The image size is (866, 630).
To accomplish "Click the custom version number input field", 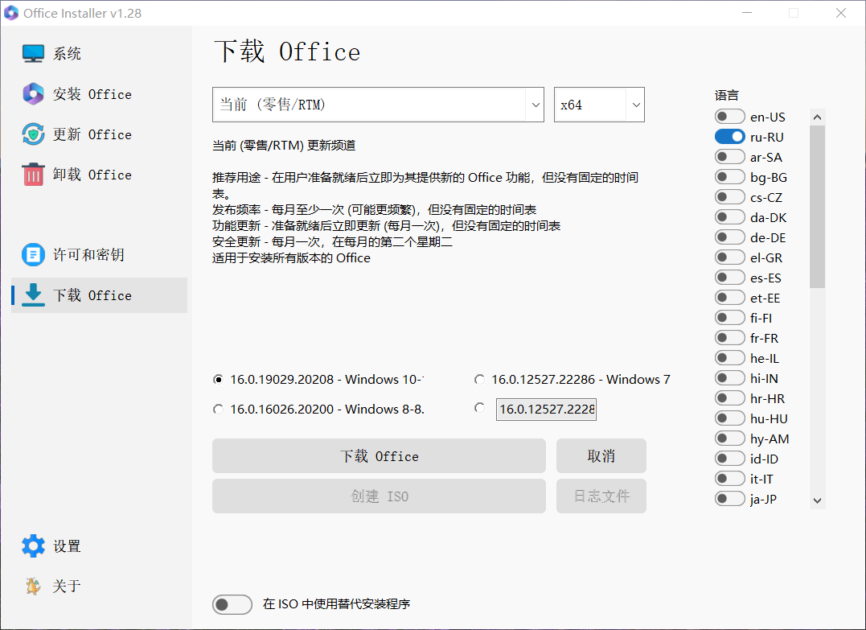I will point(546,409).
